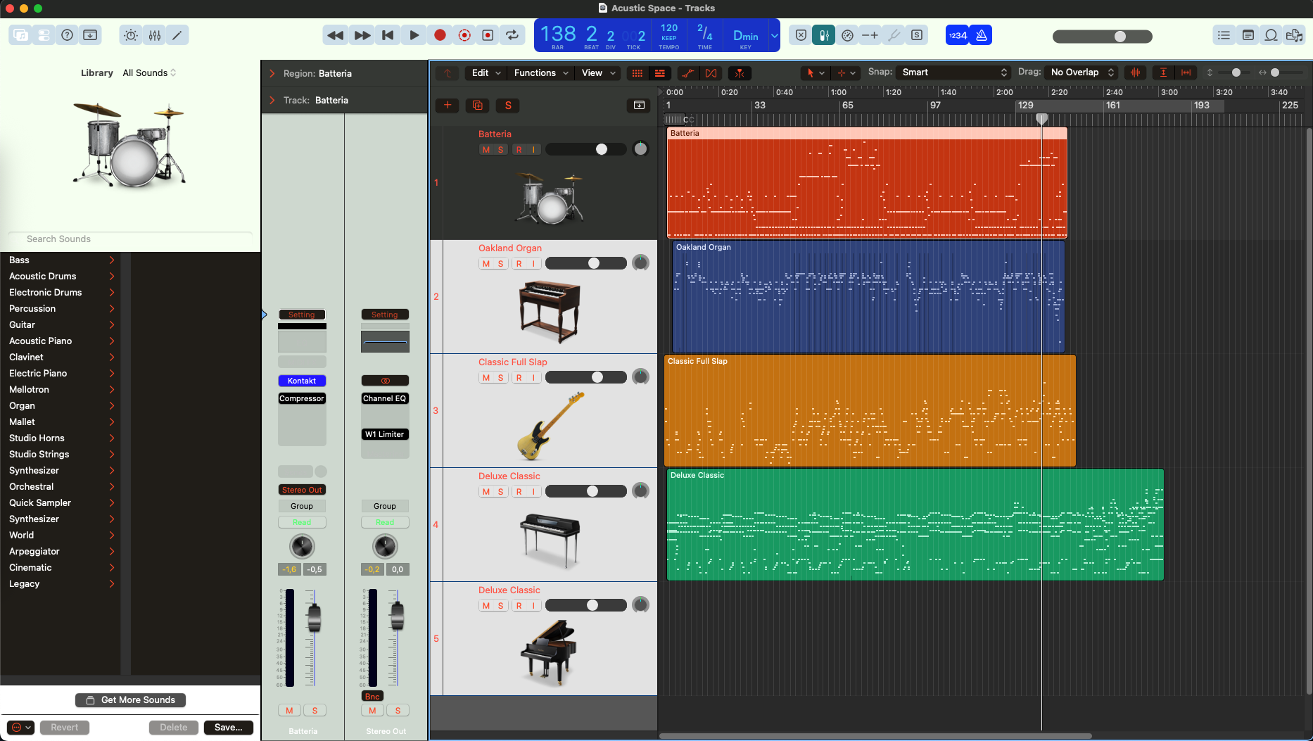This screenshot has height=741, width=1313.
Task: Open Quick Help question mark icon
Action: click(x=67, y=35)
